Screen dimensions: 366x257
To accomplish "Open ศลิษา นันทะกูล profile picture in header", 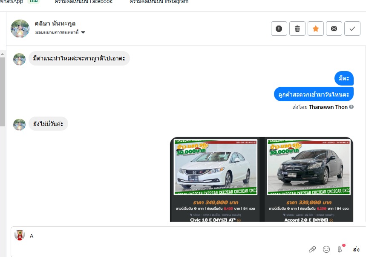I will [20, 29].
